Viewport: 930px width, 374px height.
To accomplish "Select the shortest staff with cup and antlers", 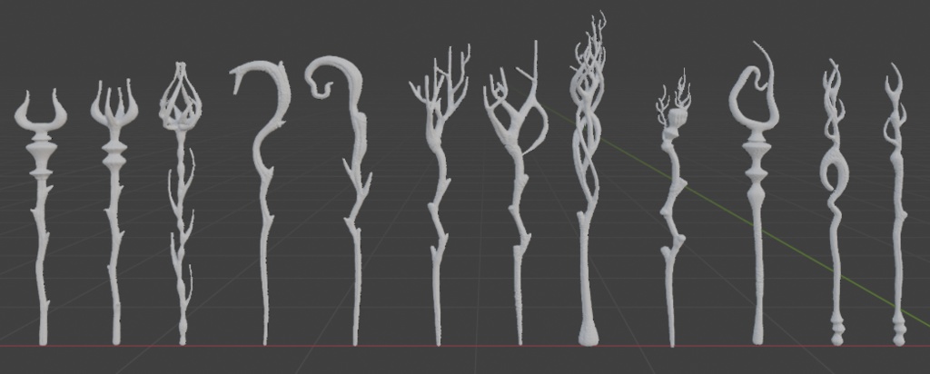I will [672, 208].
